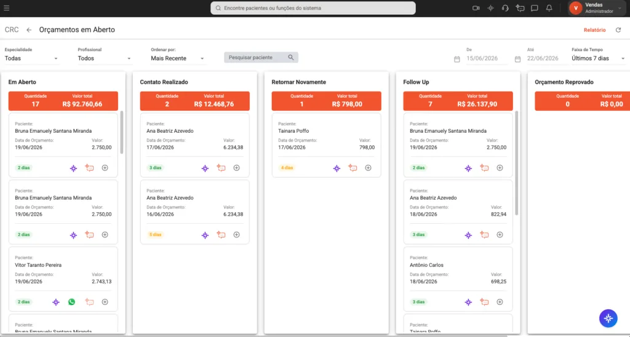Image resolution: width=630 pixels, height=337 pixels.
Task: Click the purple sparkle on Ana Beatriz 16/06/2026 card
Action: [205, 235]
